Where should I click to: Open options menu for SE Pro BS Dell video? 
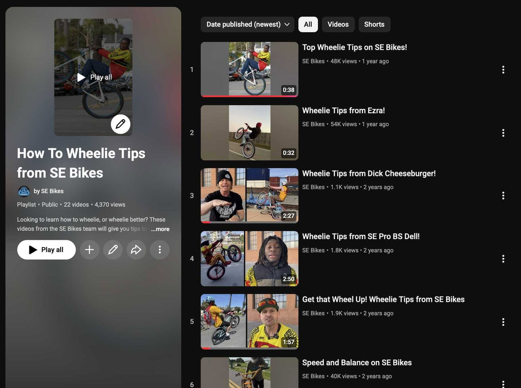(503, 259)
